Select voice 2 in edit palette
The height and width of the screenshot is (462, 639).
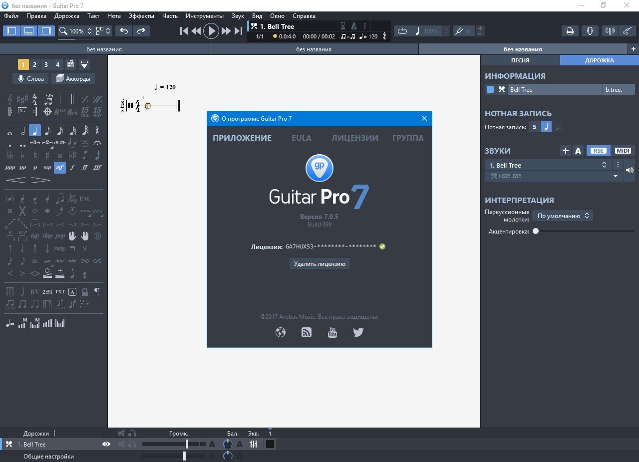(x=34, y=64)
